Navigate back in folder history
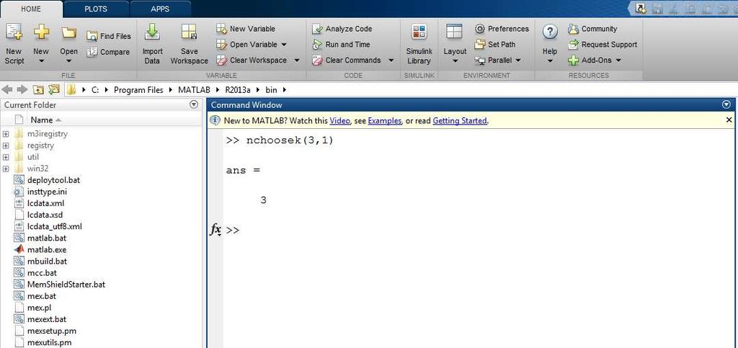 pos(7,89)
